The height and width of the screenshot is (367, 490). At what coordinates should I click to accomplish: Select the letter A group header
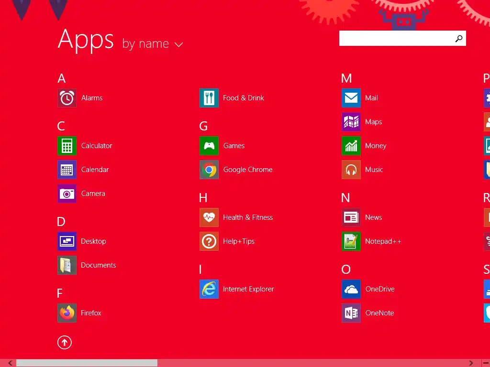pos(62,78)
